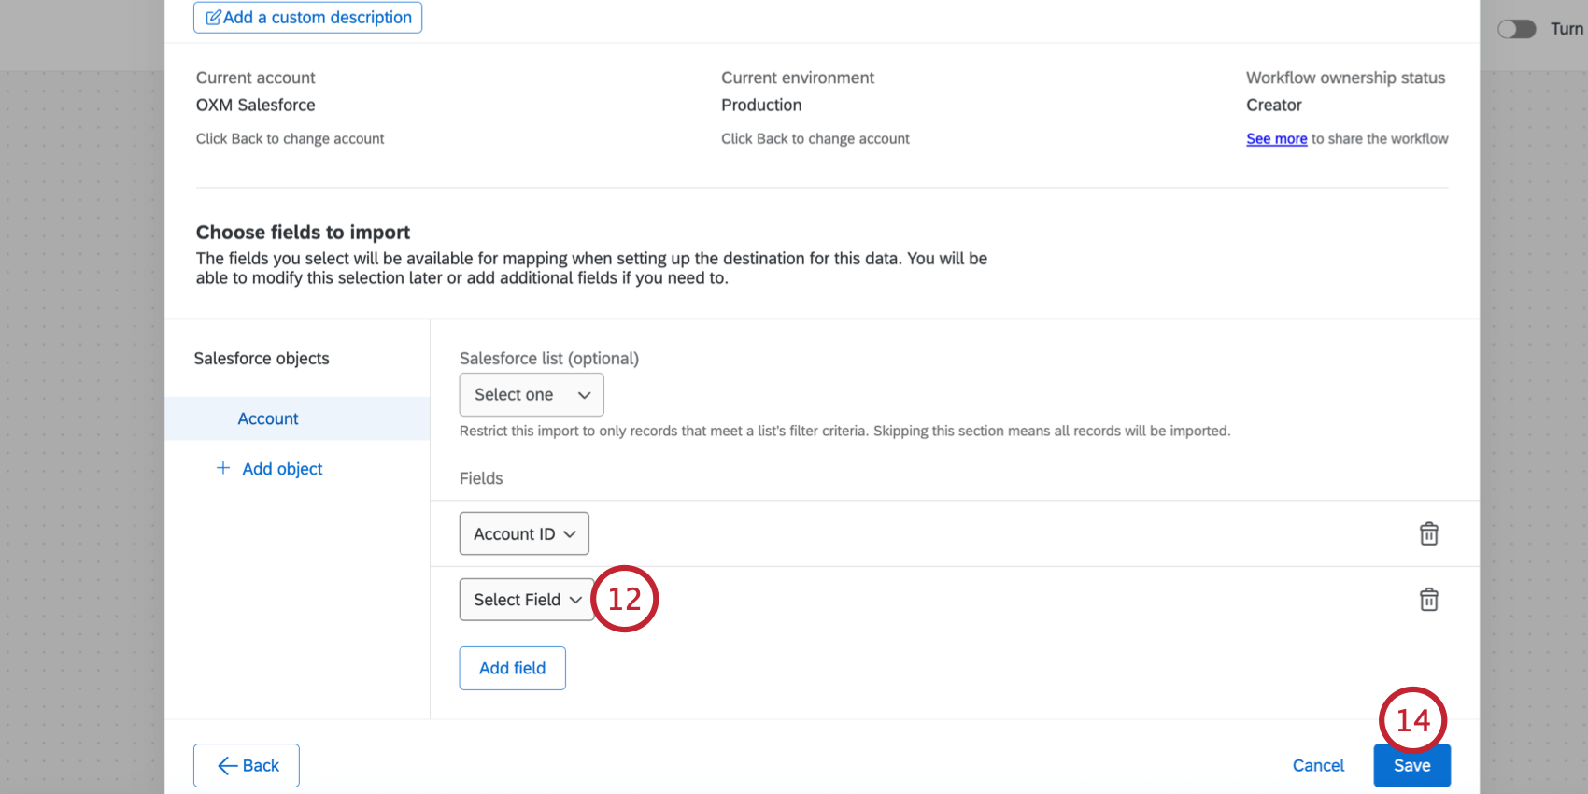Screen dimensions: 1588x794
Task: Open the Select Field dropdown
Action: (526, 600)
